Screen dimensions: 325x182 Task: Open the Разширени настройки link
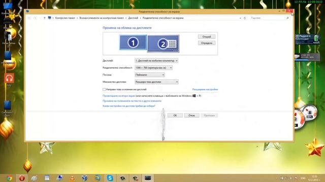tap(205, 89)
